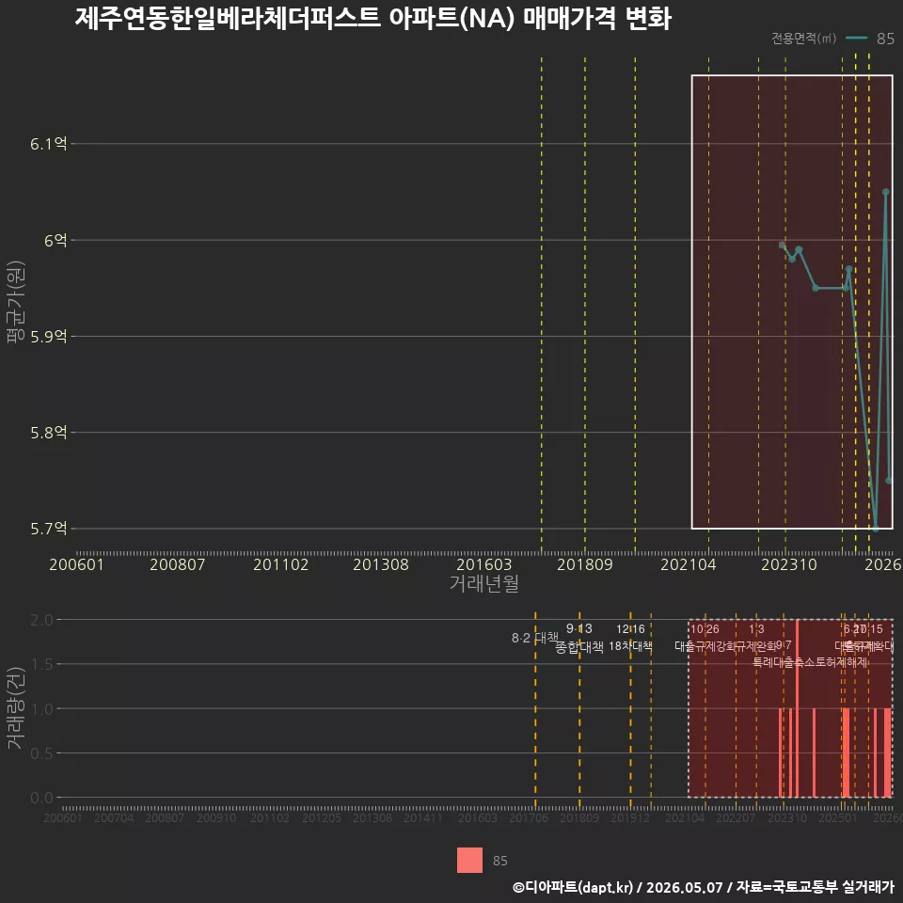
Task: Click the 0.0 volume axis label
Action: (x=41, y=798)
